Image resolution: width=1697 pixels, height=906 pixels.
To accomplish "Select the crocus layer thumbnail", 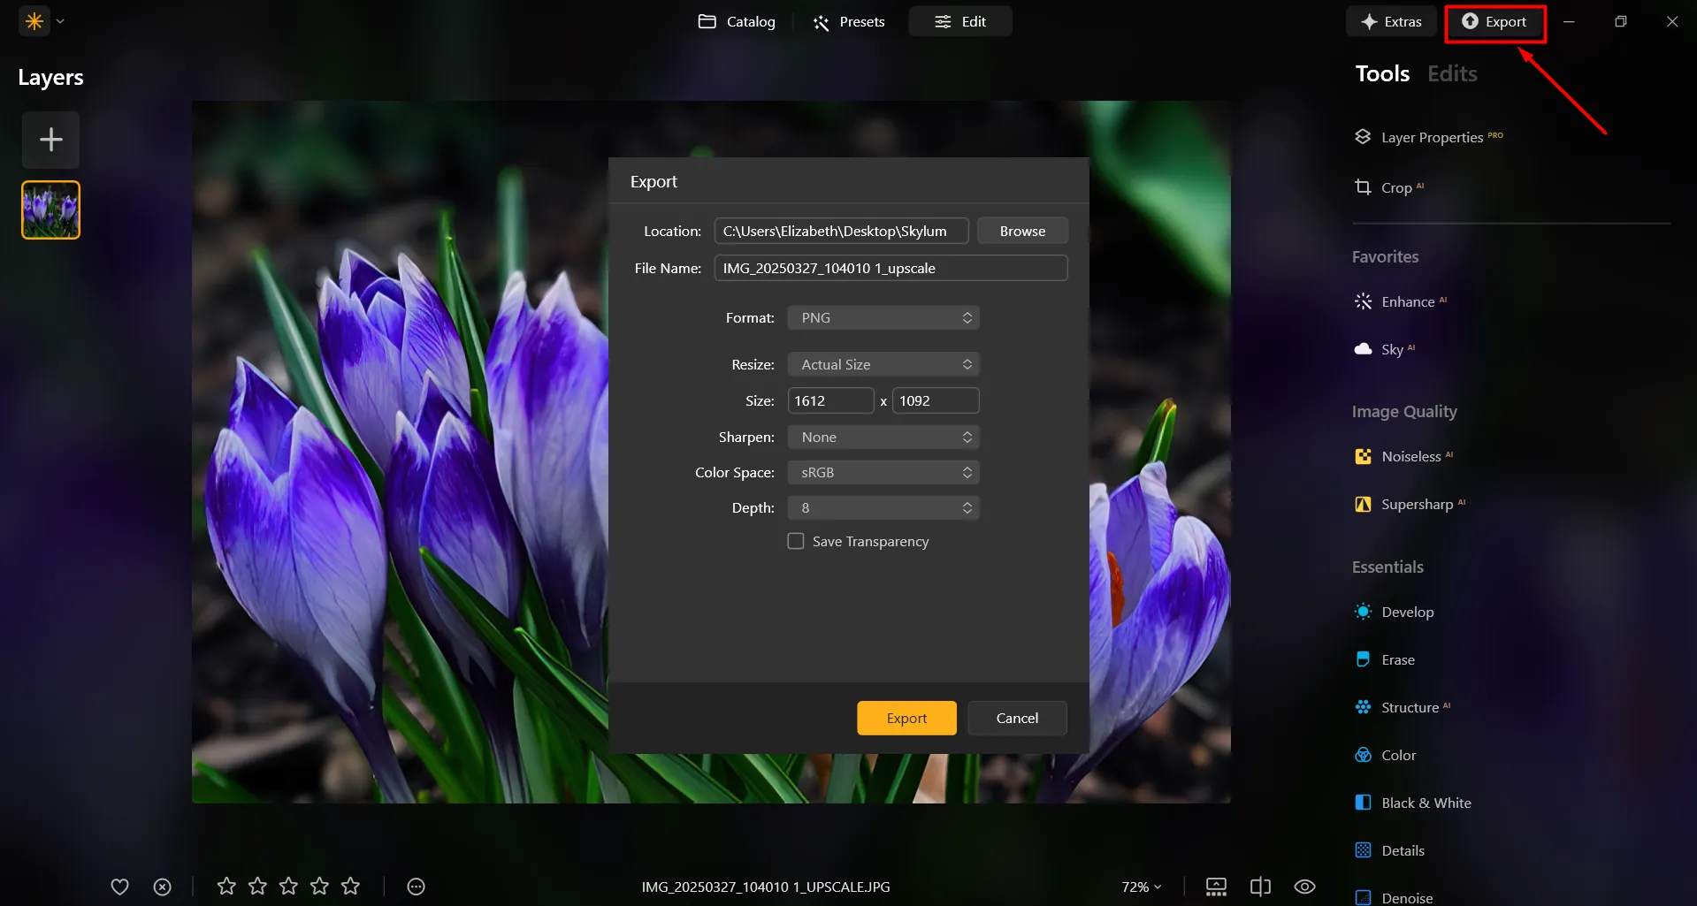I will 51,210.
